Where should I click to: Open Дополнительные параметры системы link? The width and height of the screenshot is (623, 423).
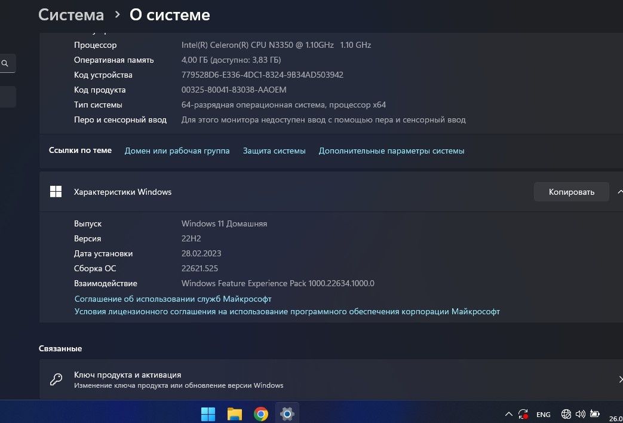click(x=391, y=151)
